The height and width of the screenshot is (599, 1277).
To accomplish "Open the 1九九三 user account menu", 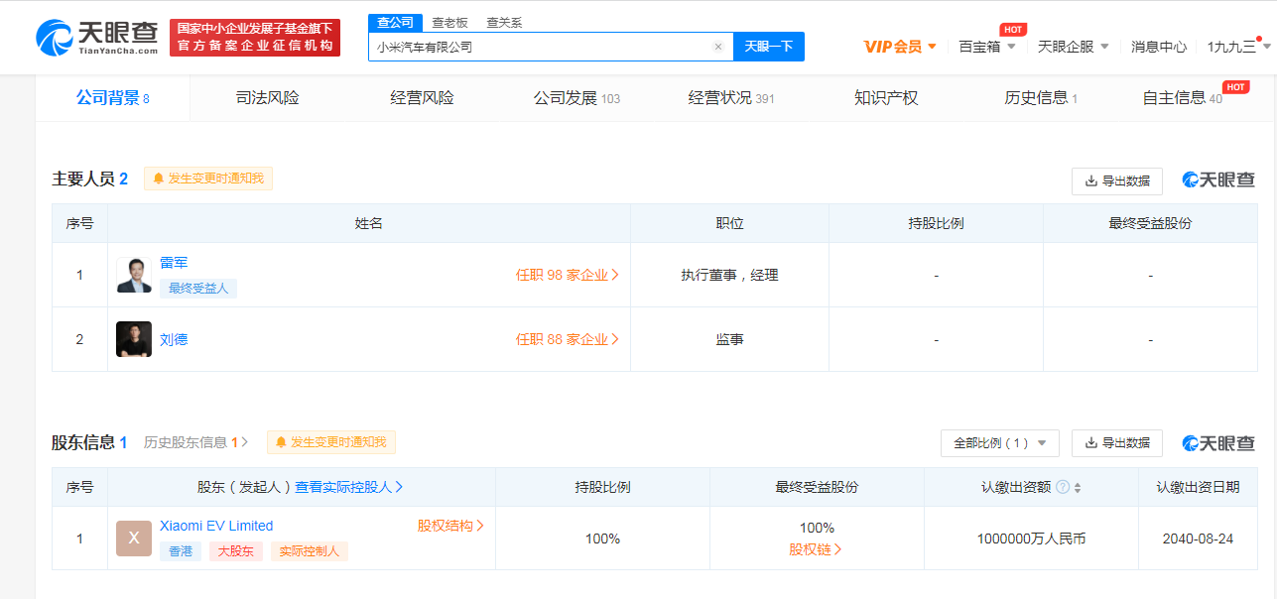I will pos(1238,47).
